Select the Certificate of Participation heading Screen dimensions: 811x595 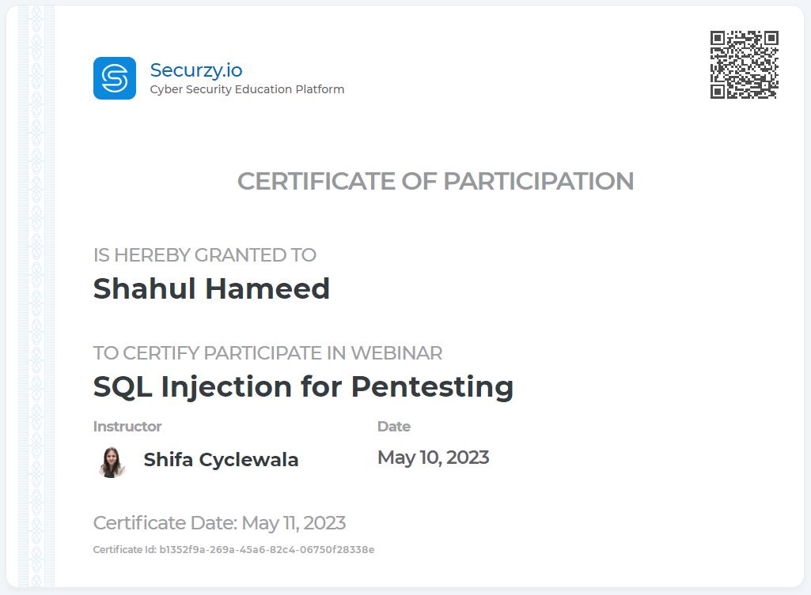435,181
